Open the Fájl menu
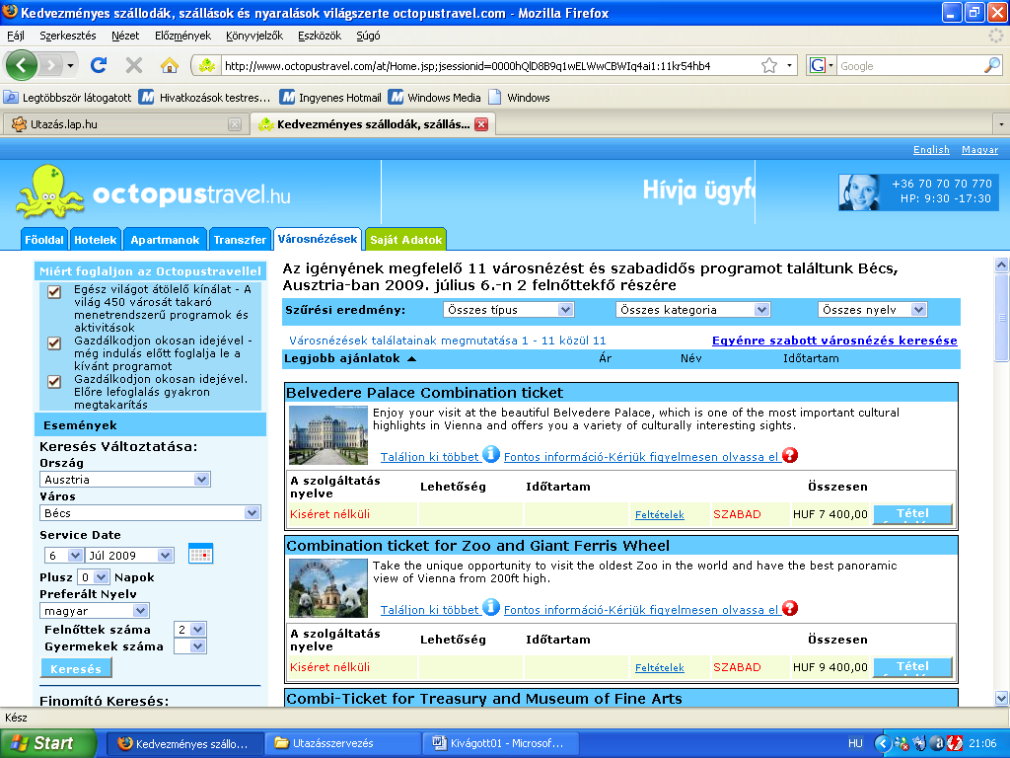This screenshot has height=758, width=1010. [16, 36]
